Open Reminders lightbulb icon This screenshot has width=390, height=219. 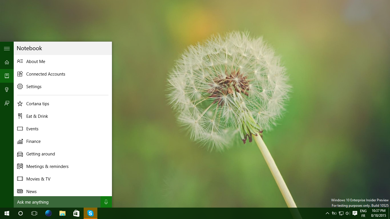coord(7,90)
